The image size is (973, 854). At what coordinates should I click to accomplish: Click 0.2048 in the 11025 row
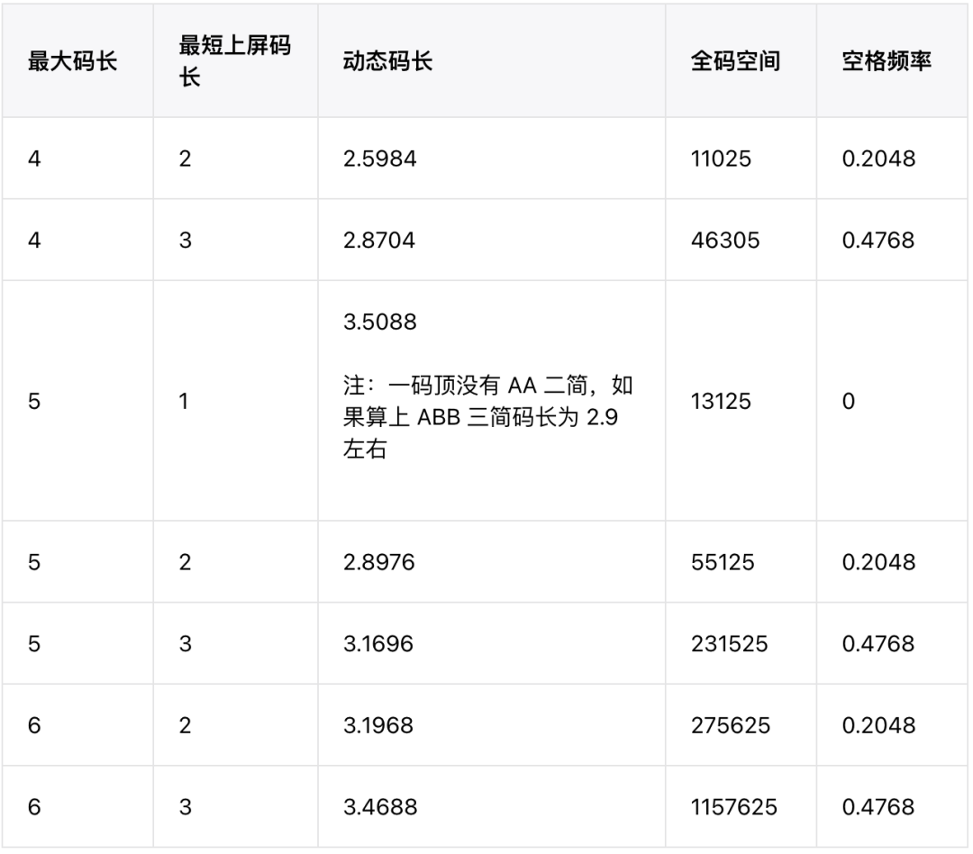pyautogui.click(x=878, y=159)
